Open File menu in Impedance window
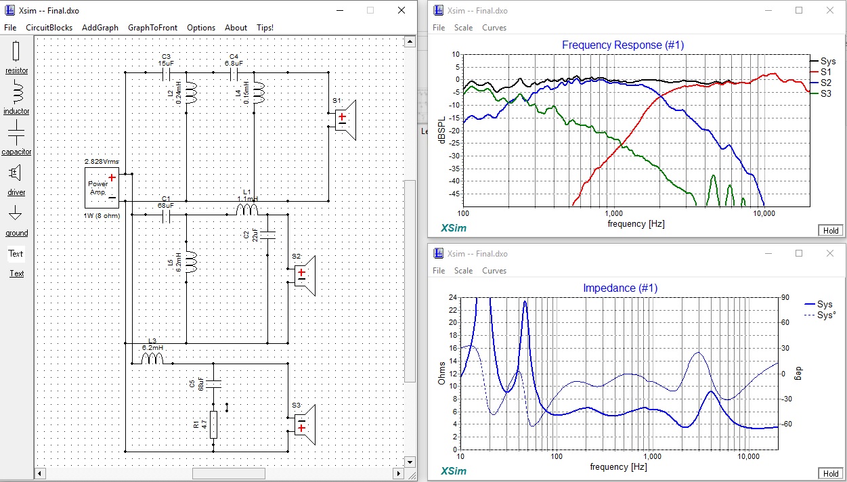 (x=439, y=270)
